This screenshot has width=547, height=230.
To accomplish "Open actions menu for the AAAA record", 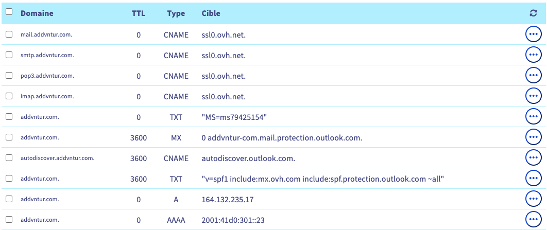I will point(533,220).
